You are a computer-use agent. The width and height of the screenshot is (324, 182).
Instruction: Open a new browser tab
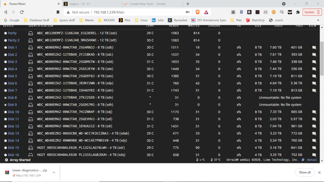[x=188, y=4]
